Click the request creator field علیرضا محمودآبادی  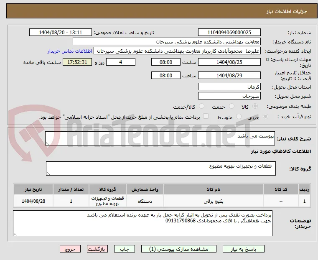(177, 51)
